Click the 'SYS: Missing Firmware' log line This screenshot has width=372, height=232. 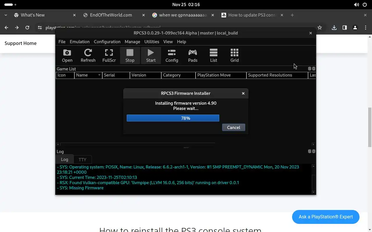pos(80,188)
